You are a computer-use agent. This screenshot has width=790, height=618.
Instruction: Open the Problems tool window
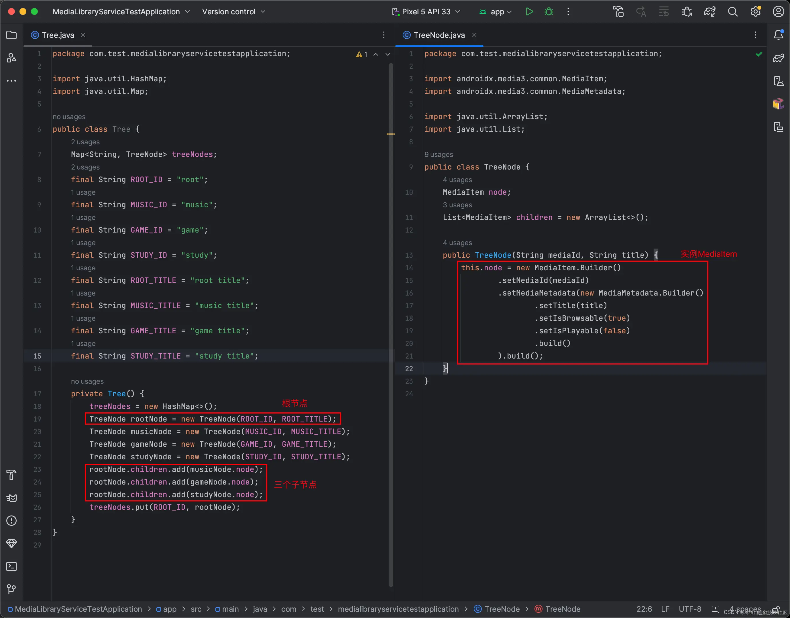click(11, 521)
